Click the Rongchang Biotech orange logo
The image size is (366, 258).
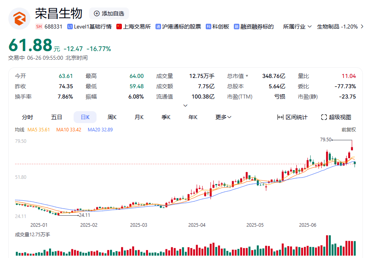pos(19,19)
